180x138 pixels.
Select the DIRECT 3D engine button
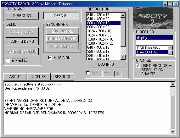[22, 16]
